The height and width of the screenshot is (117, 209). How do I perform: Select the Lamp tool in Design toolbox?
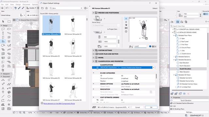point(9,41)
